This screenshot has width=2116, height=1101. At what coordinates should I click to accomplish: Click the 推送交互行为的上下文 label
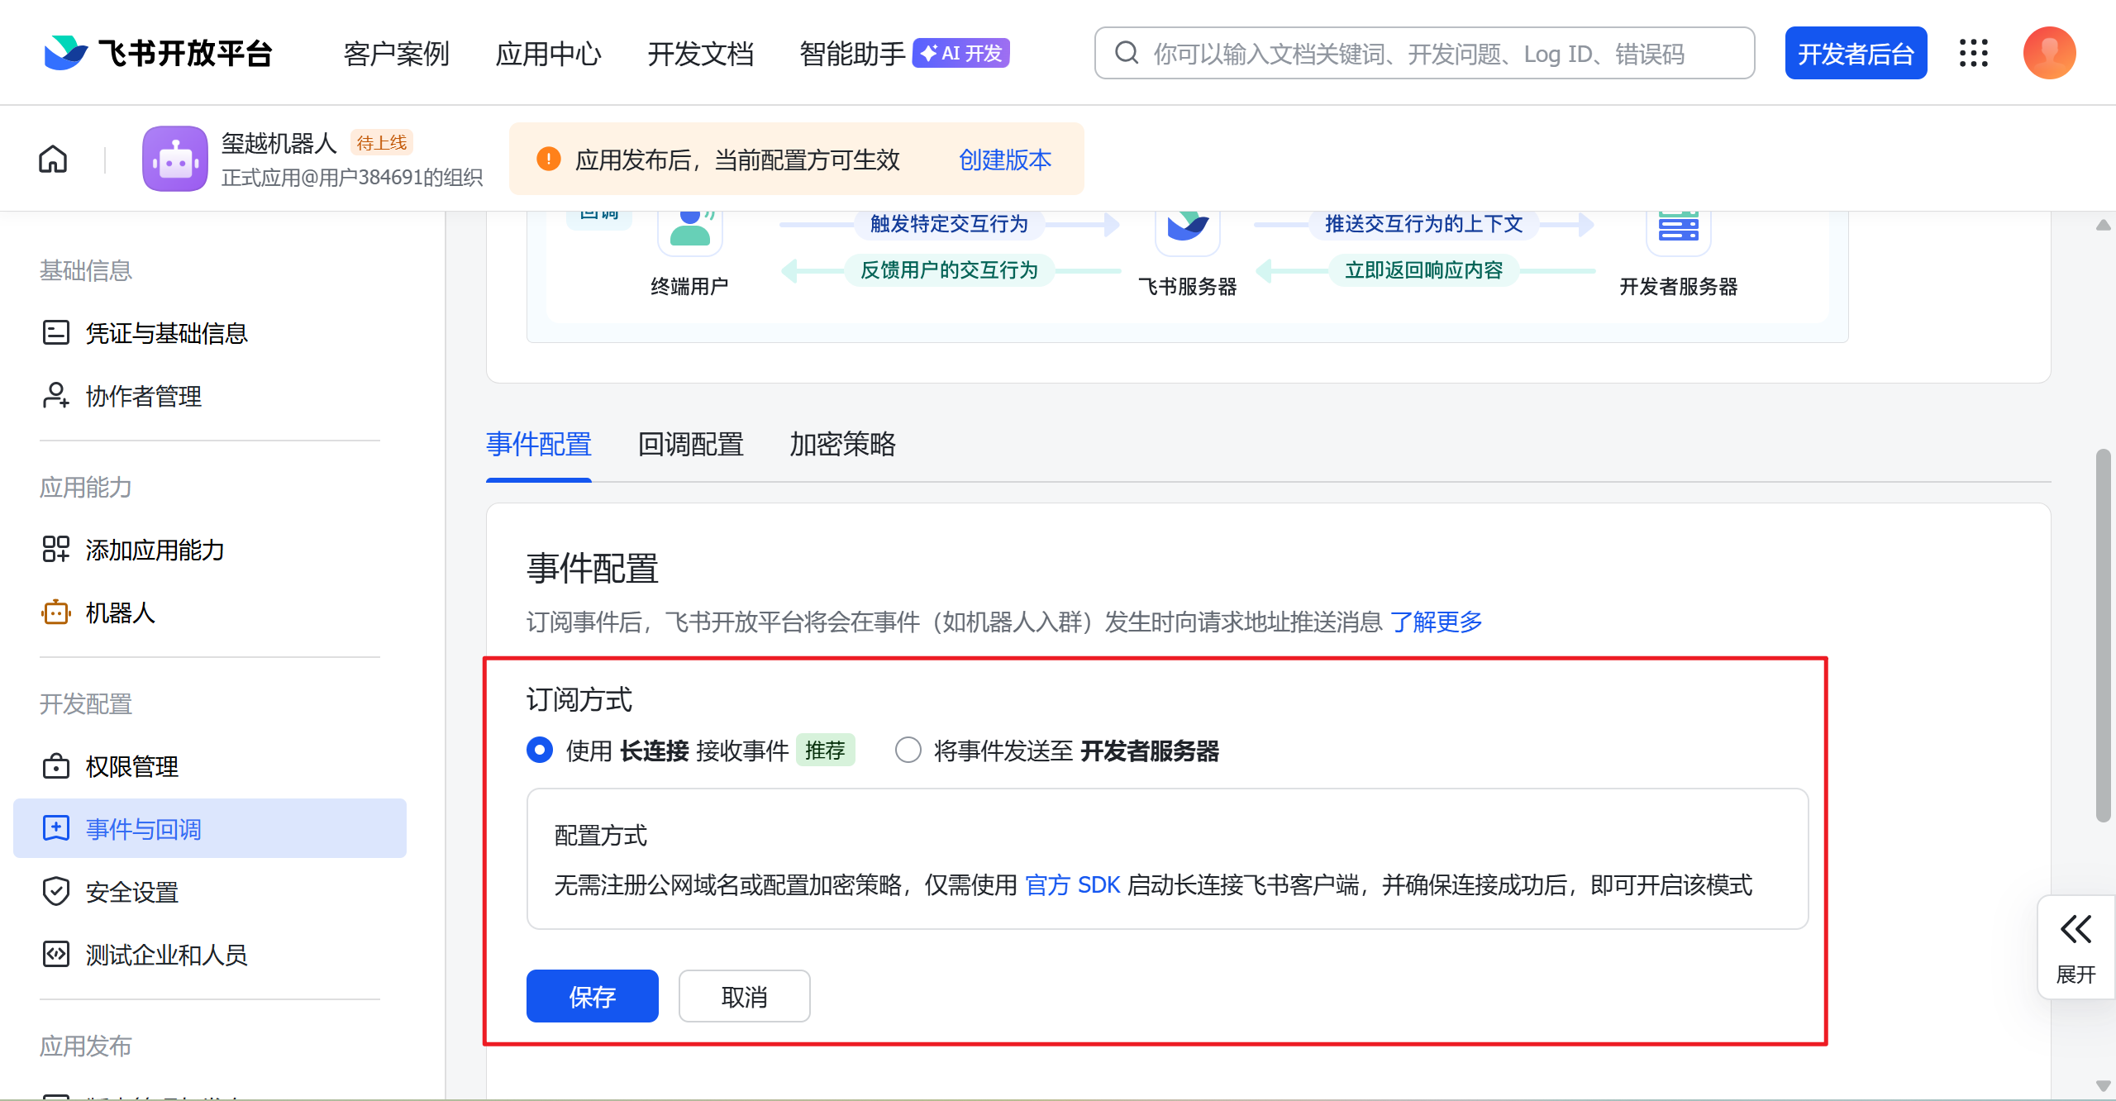tap(1423, 224)
